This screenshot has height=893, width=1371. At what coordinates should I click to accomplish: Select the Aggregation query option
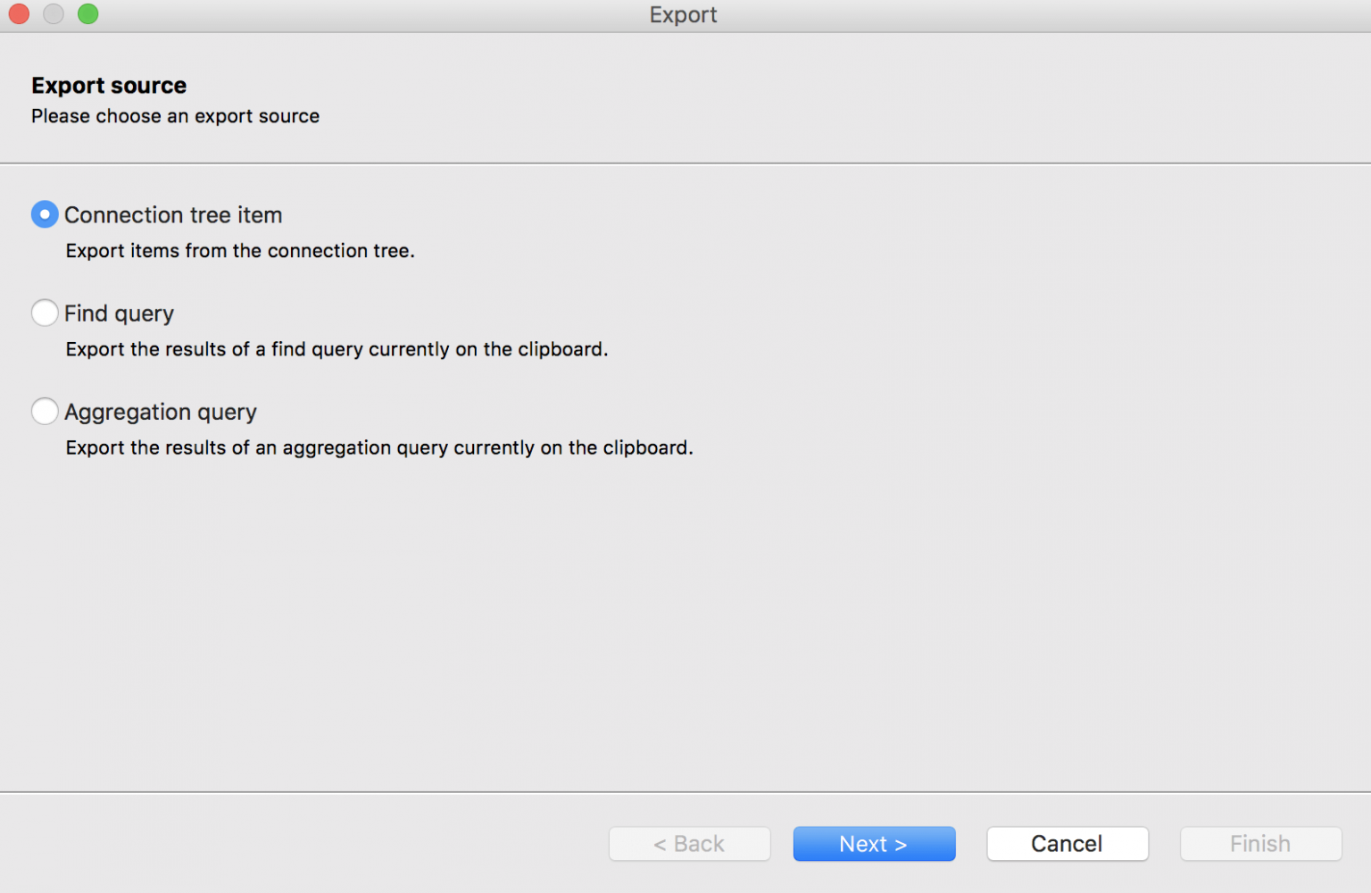click(x=45, y=411)
